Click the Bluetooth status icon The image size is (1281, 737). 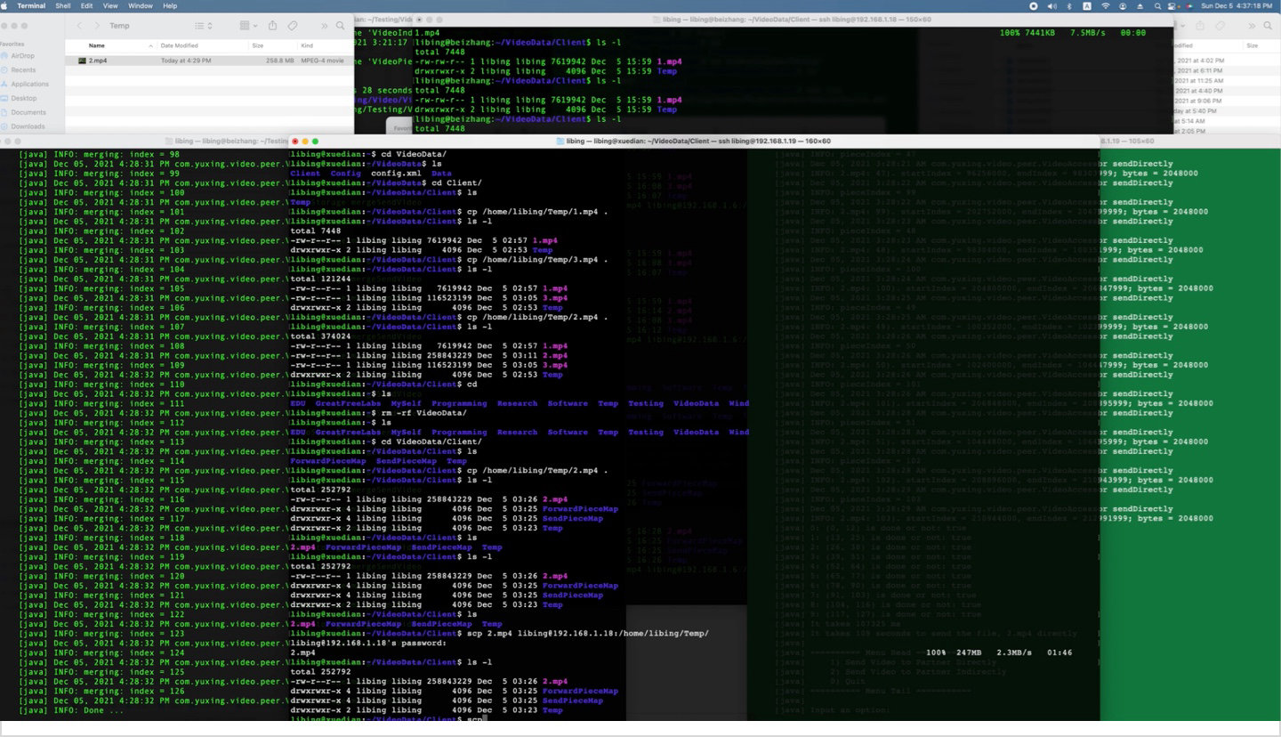coord(1069,5)
